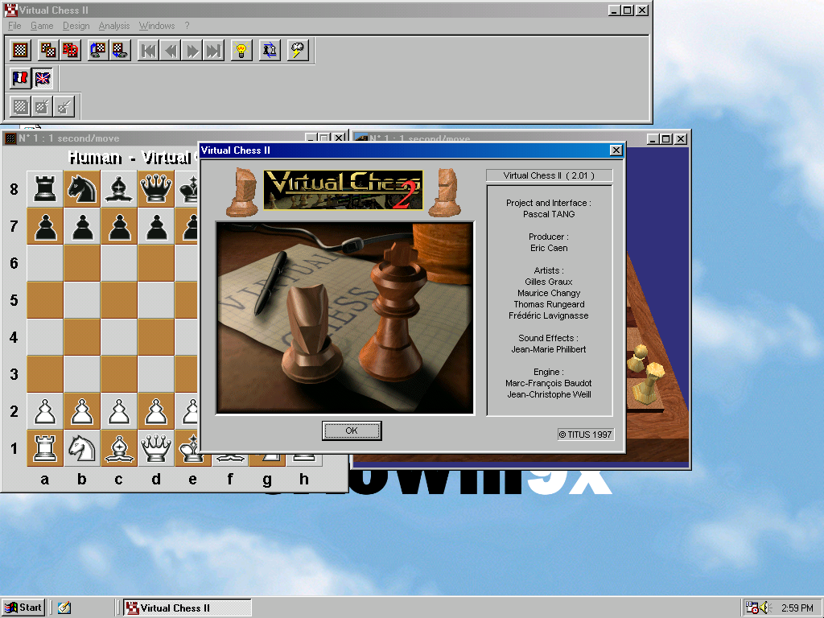Select the white pawn on d2
This screenshot has height=618, width=824.
pyautogui.click(x=156, y=411)
